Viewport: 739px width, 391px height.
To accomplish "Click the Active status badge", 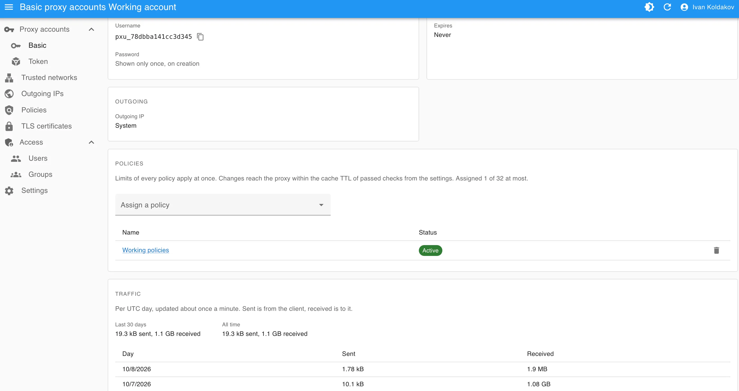I will [x=430, y=250].
